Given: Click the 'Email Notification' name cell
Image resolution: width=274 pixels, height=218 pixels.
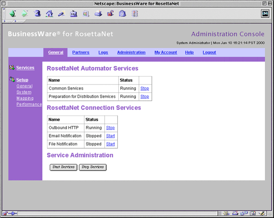Looking at the screenshot, I should pos(66,136).
